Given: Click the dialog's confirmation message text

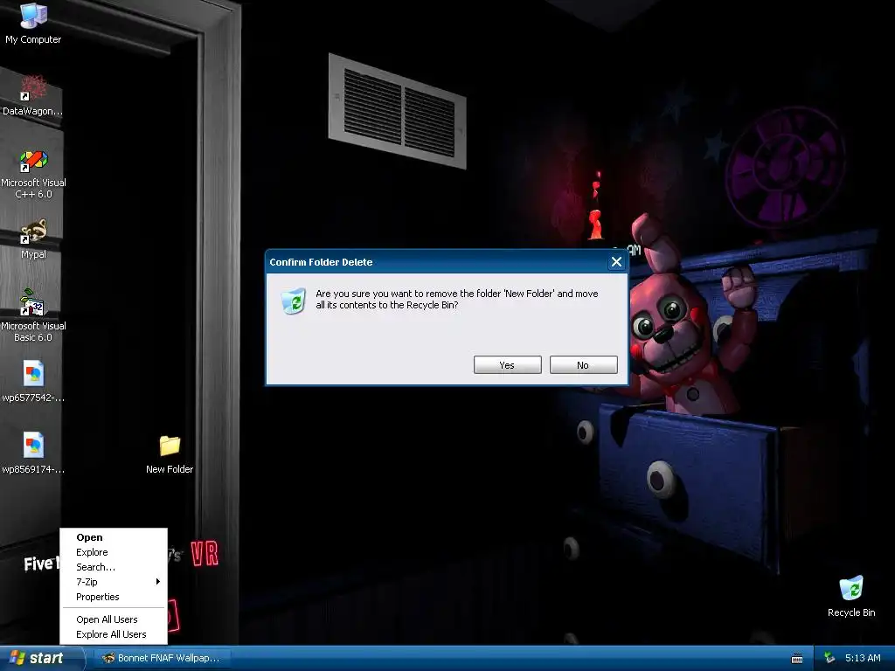Looking at the screenshot, I should (456, 299).
